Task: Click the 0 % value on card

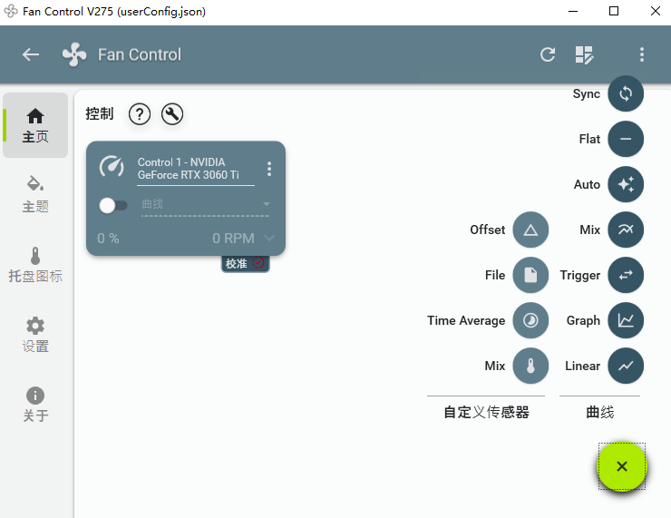Action: click(x=108, y=238)
